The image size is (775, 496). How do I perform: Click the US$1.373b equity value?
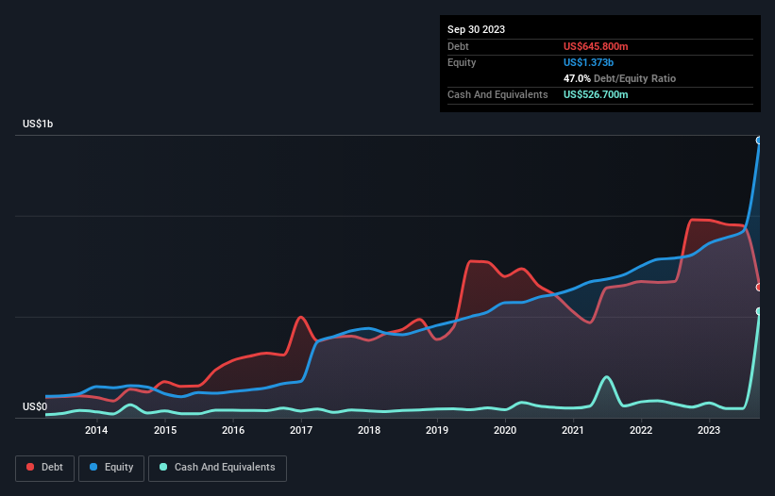[x=588, y=62]
